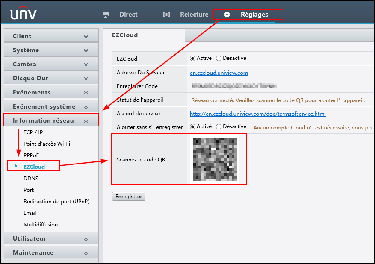Click the film strip icon beside Relecture
Viewport: 375px width, 264px height.
click(166, 15)
